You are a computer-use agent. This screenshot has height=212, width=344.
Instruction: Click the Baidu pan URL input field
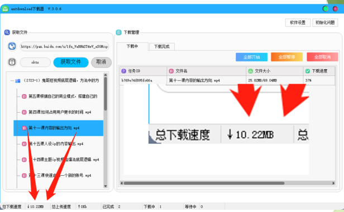[65, 46]
